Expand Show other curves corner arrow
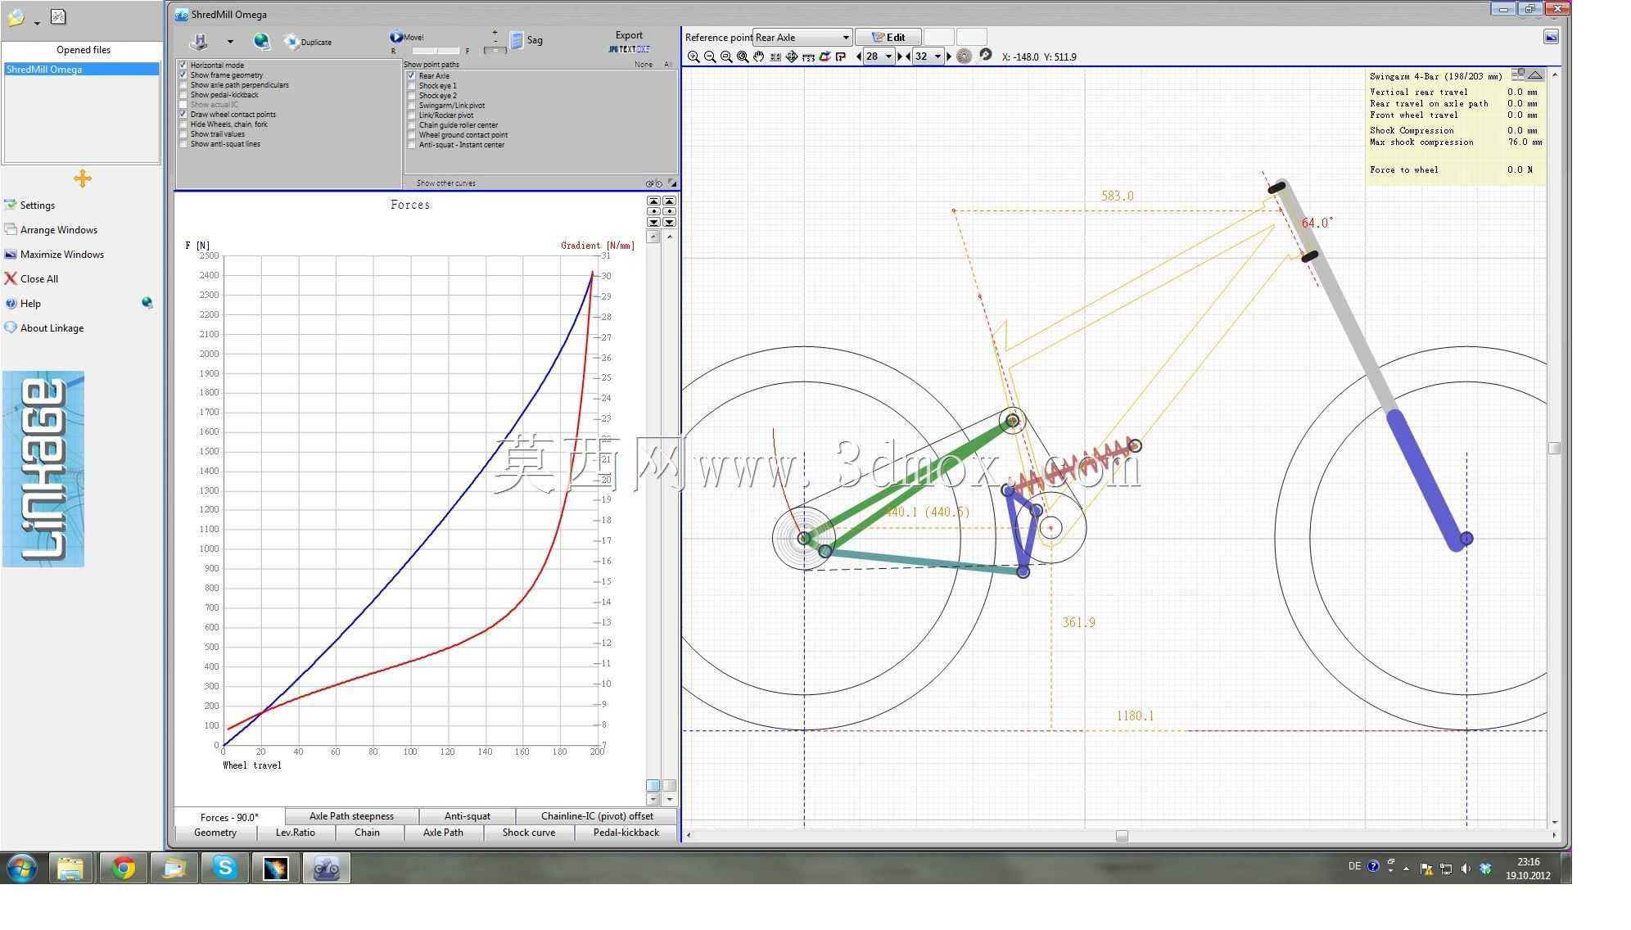Viewport: 1631px width, 930px height. (672, 183)
